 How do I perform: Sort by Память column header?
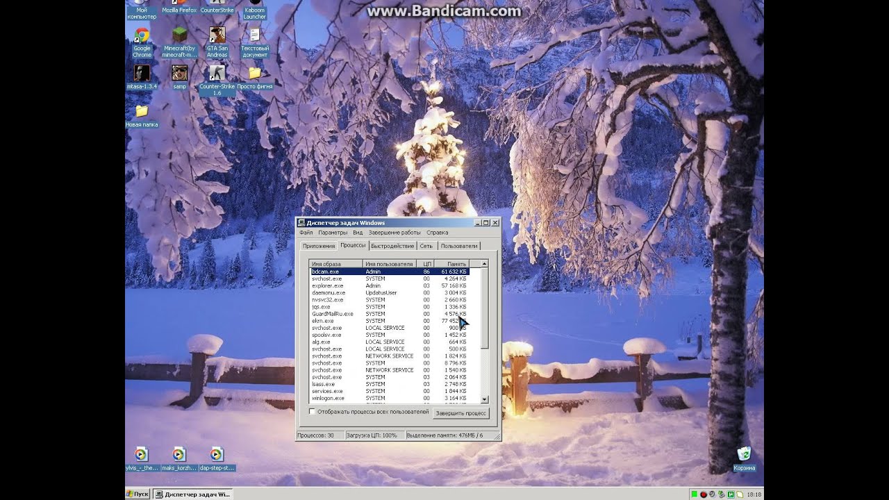[452, 264]
